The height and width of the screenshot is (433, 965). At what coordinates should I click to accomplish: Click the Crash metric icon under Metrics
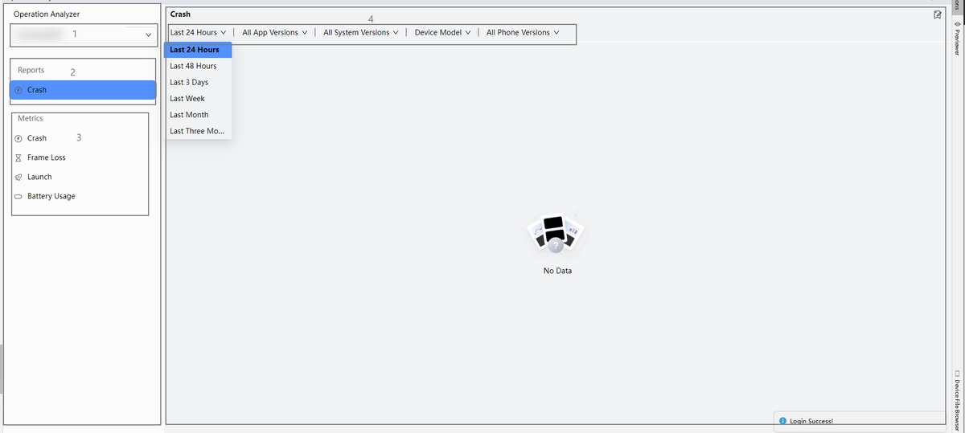click(18, 138)
